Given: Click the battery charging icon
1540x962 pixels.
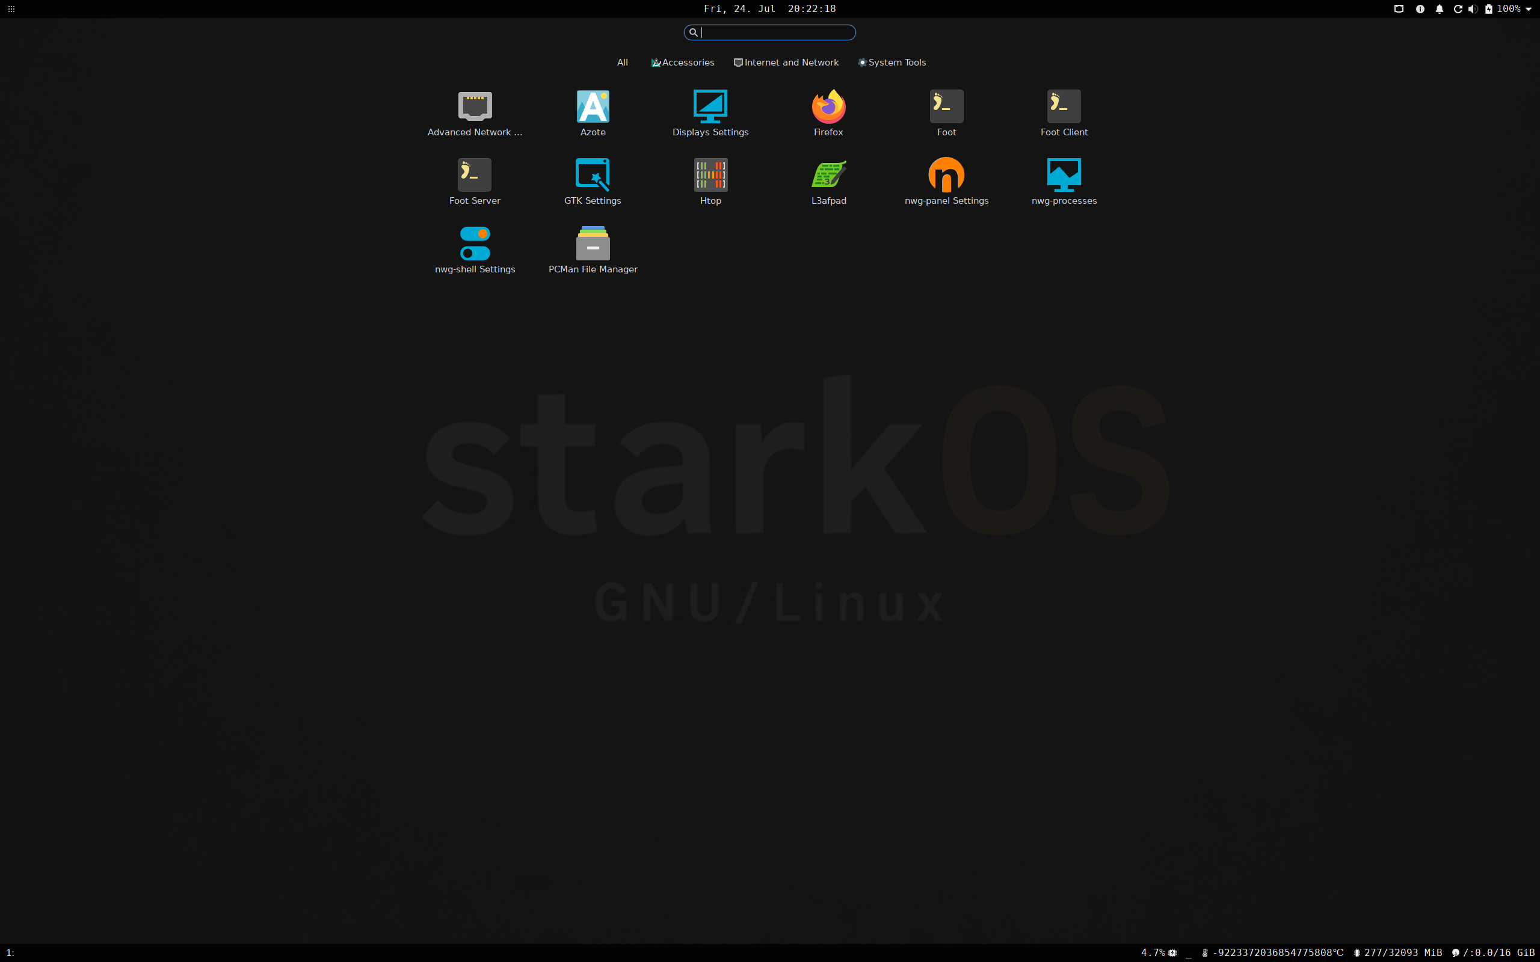Looking at the screenshot, I should click(x=1488, y=9).
